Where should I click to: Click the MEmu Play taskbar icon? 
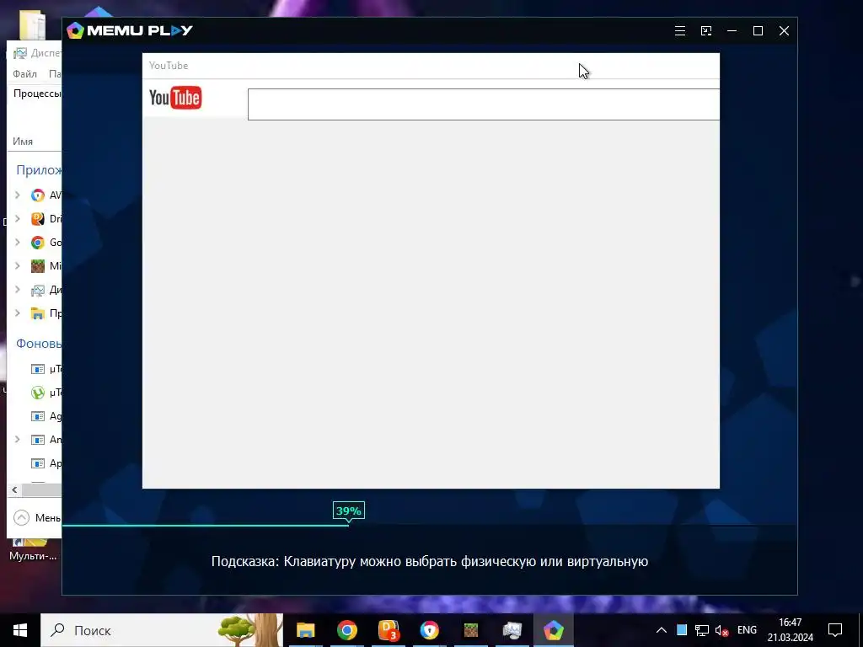(x=553, y=630)
